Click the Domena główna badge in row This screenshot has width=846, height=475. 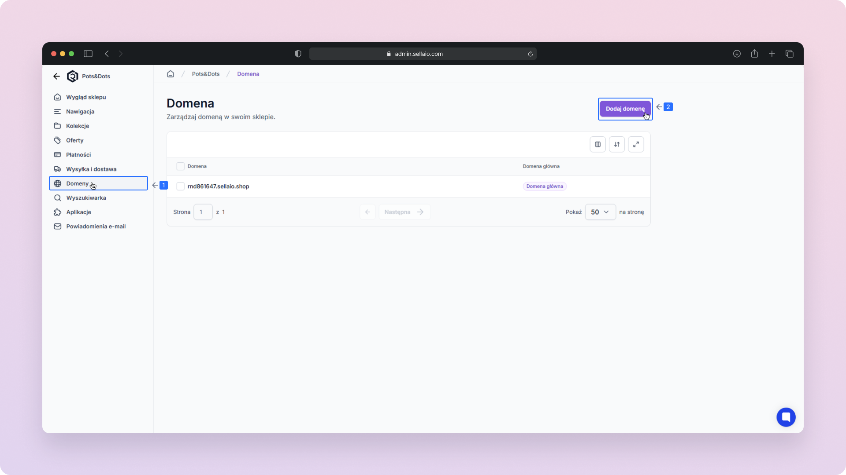click(x=544, y=186)
